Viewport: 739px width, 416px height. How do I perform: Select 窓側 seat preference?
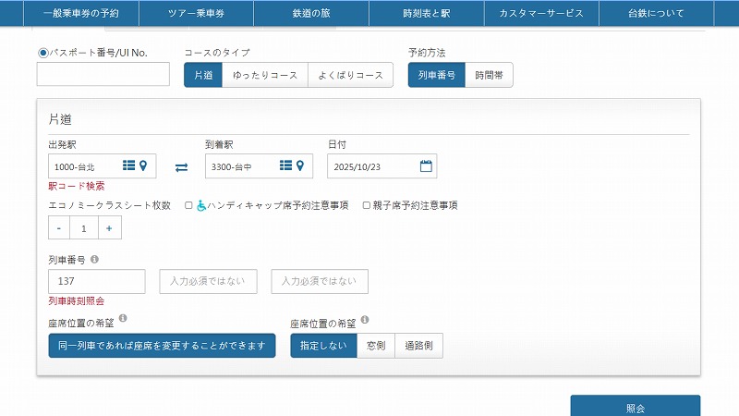pos(376,346)
